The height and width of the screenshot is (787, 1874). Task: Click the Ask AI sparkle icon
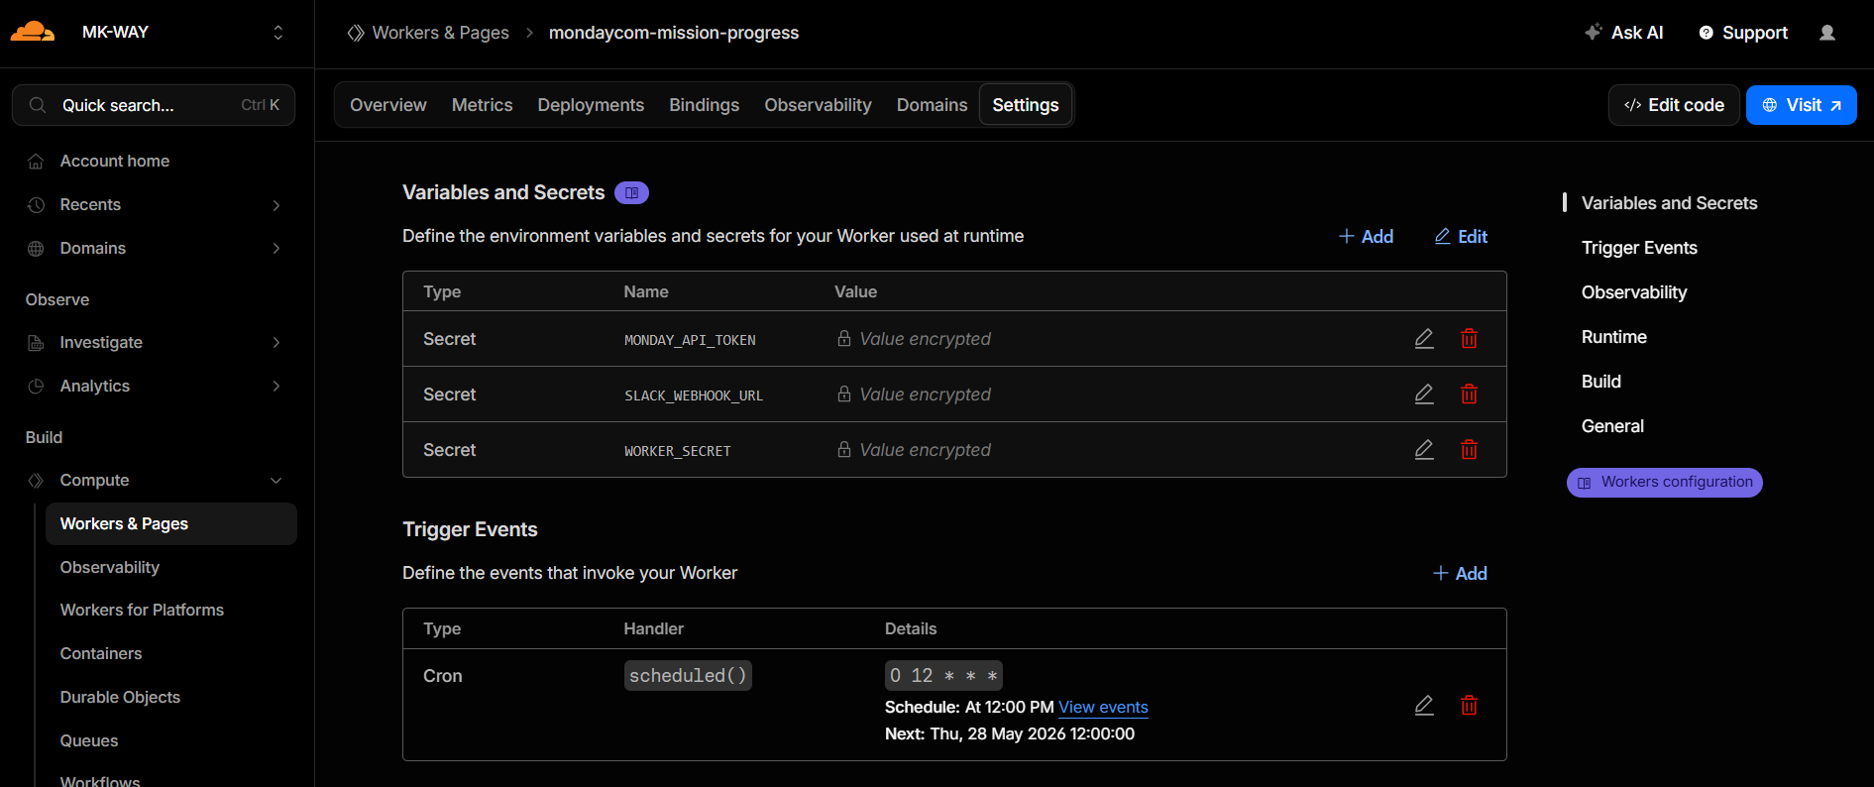click(x=1593, y=32)
